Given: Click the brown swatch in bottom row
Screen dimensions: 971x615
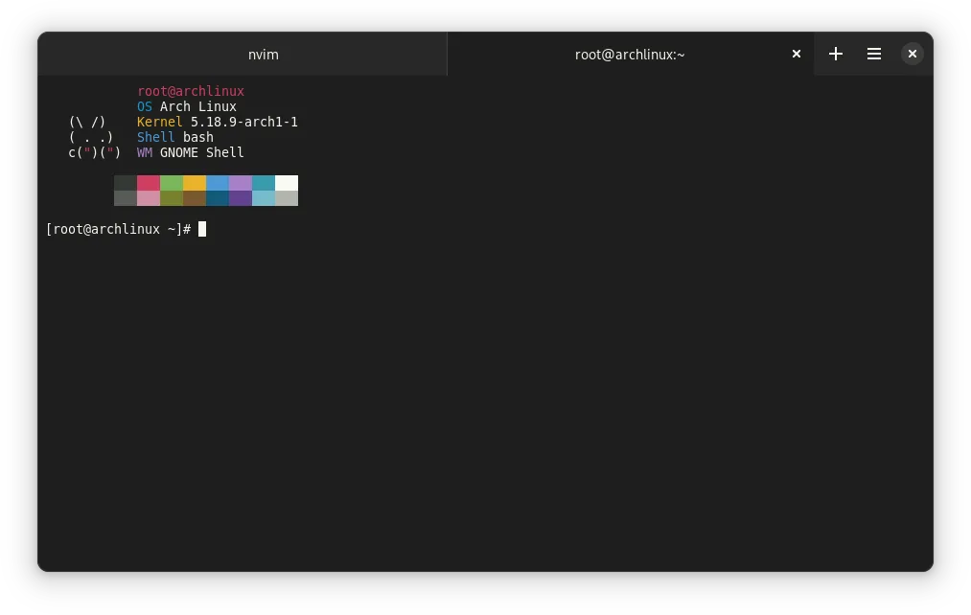Looking at the screenshot, I should coord(195,198).
